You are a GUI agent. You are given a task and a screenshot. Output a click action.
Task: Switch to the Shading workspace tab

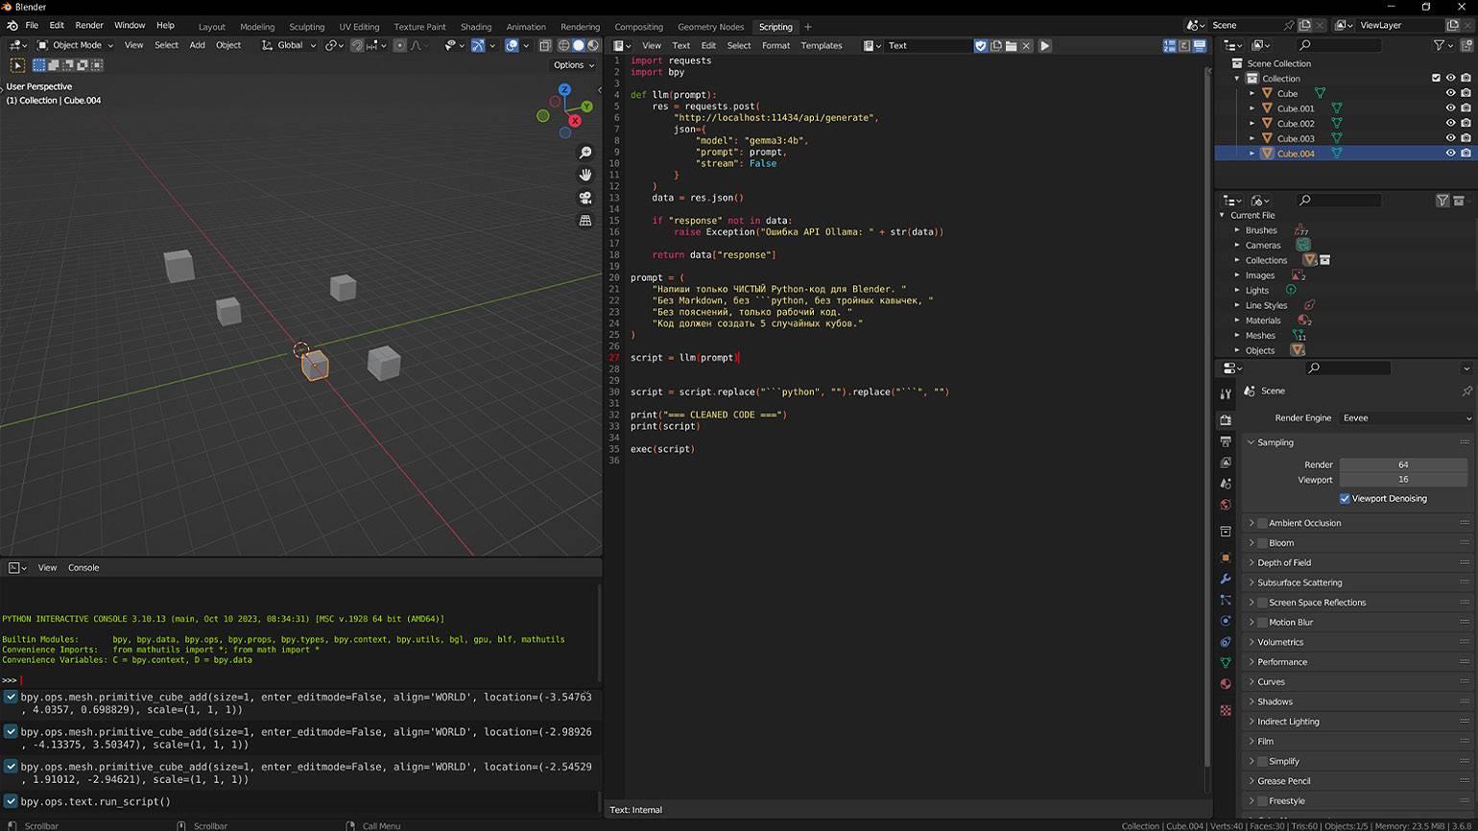pos(475,27)
